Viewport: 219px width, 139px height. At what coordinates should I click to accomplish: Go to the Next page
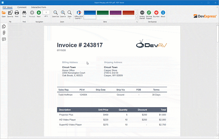(x=39, y=13)
